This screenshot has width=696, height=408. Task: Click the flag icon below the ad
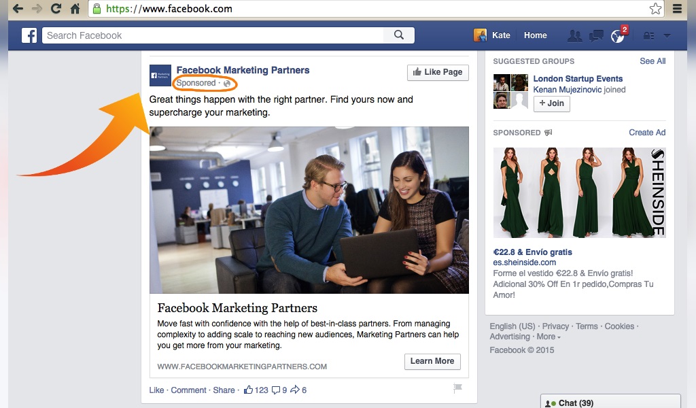pyautogui.click(x=458, y=388)
